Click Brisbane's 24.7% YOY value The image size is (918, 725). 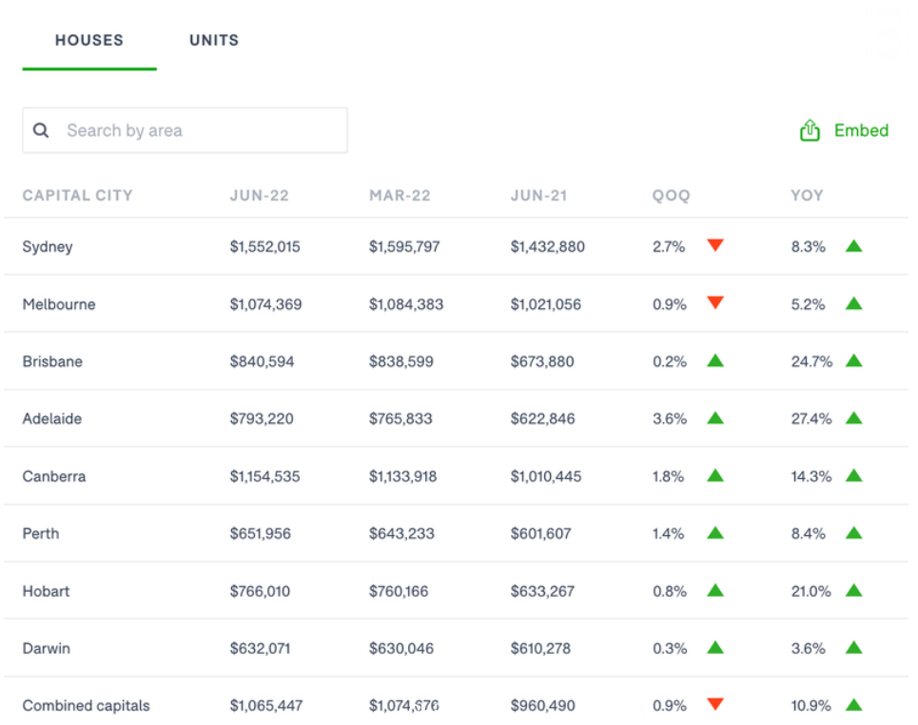click(811, 361)
